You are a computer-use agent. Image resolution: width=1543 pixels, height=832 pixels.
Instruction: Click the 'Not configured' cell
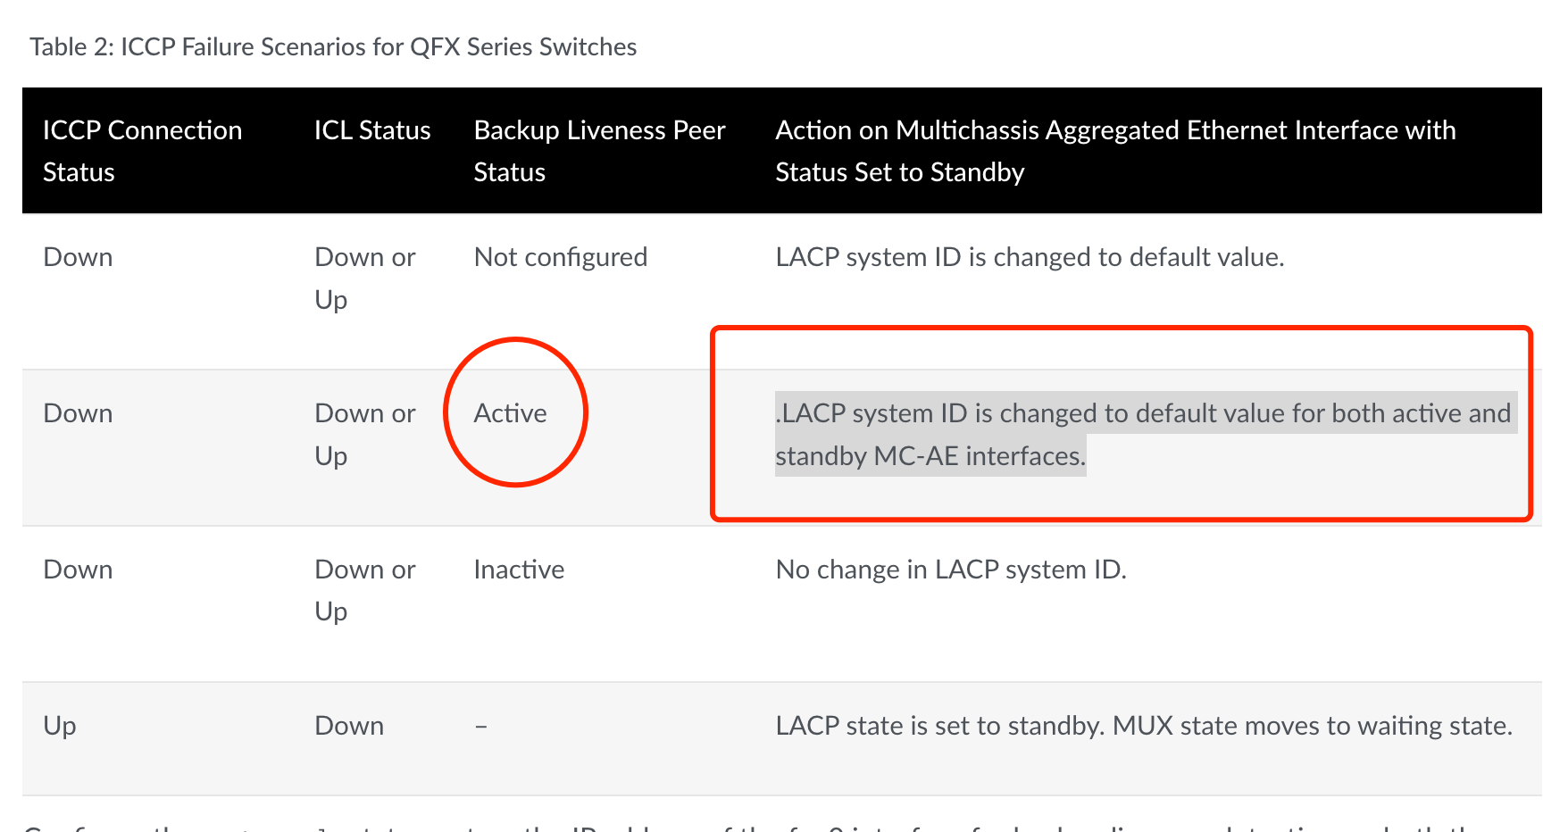coord(561,257)
